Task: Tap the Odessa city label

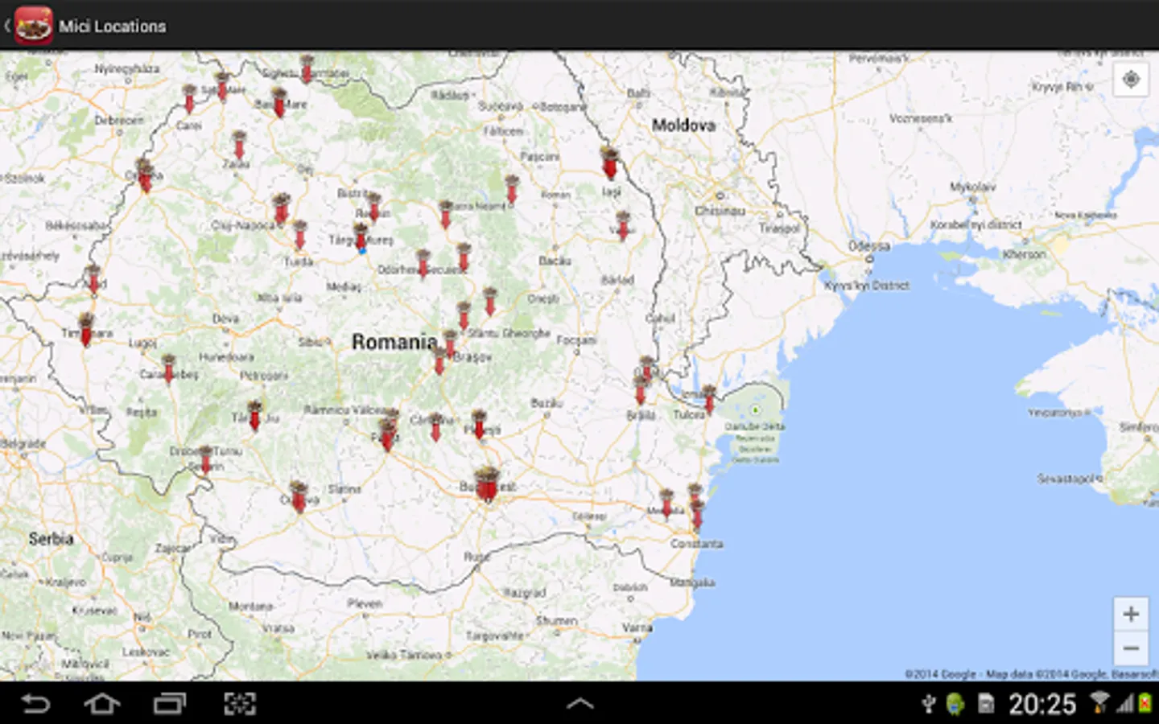Action: [x=869, y=245]
